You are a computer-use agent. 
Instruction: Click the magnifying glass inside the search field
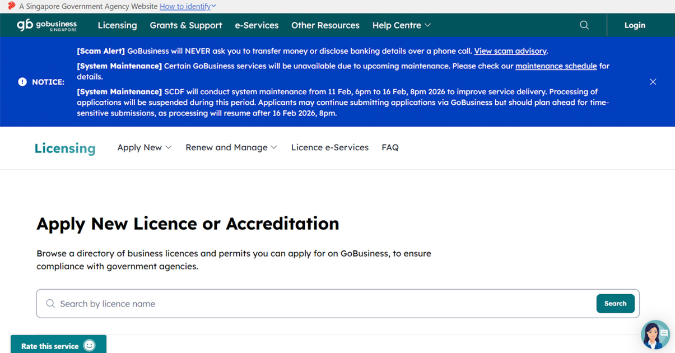(50, 303)
